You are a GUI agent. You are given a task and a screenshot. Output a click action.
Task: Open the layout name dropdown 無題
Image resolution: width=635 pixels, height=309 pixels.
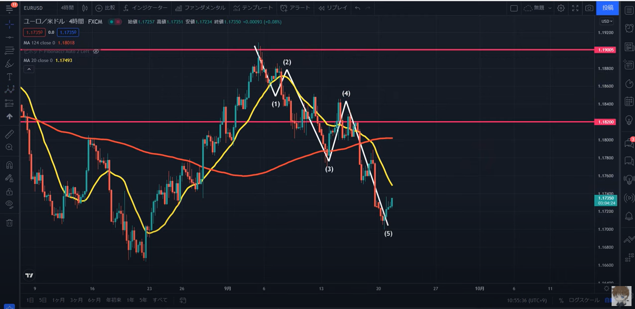tap(538, 8)
